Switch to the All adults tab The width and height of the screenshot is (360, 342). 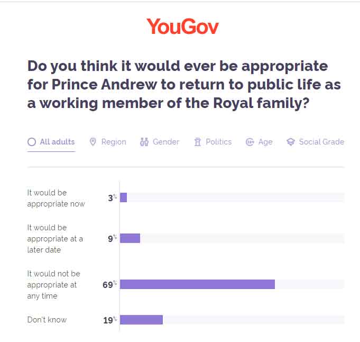click(x=57, y=142)
